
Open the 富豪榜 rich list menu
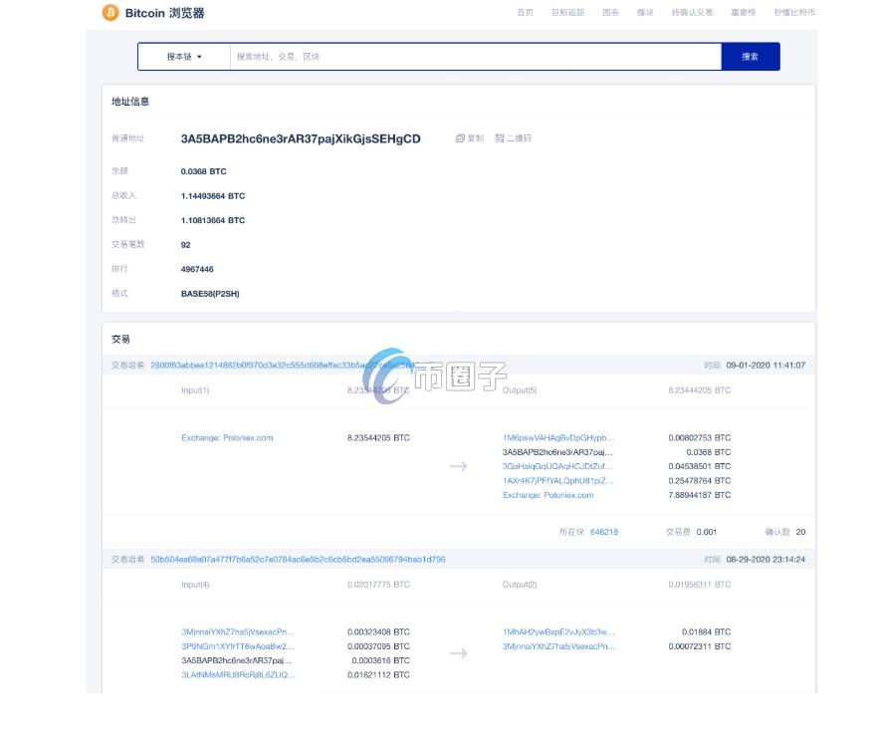pyautogui.click(x=742, y=13)
